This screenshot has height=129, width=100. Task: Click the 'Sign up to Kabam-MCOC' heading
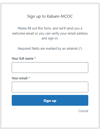pos(50,16)
